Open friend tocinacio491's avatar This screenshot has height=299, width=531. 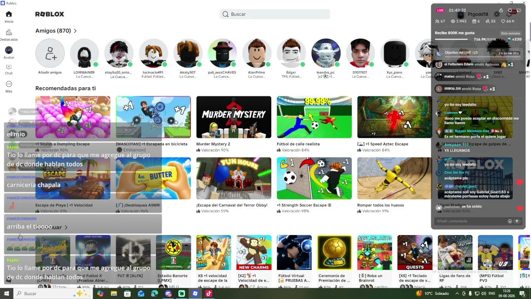pos(153,53)
